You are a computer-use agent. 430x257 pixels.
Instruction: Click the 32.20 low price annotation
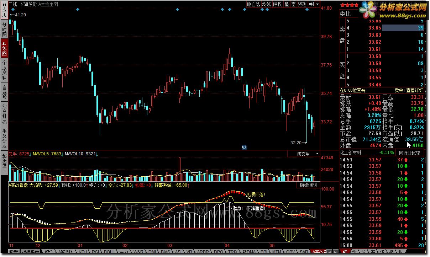coord(296,143)
